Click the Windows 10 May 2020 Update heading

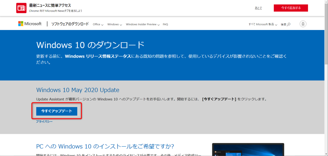78,90
